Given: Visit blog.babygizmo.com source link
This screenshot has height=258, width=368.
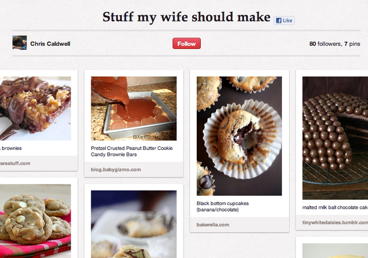Looking at the screenshot, I should click(116, 170).
